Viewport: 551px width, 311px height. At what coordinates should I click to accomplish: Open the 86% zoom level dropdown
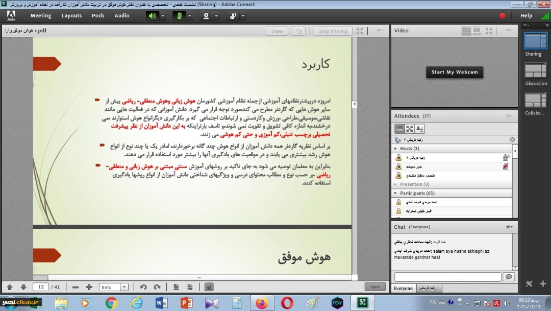click(x=123, y=287)
